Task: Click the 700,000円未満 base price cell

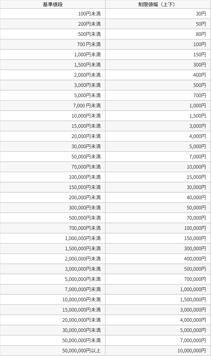Action: [85, 228]
